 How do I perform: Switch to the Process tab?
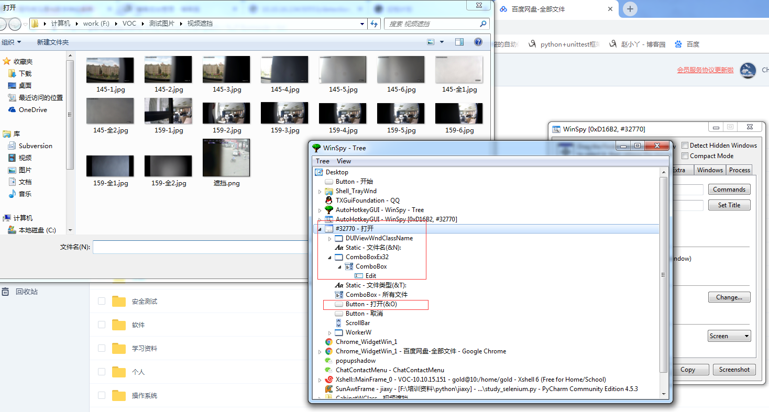click(x=739, y=170)
